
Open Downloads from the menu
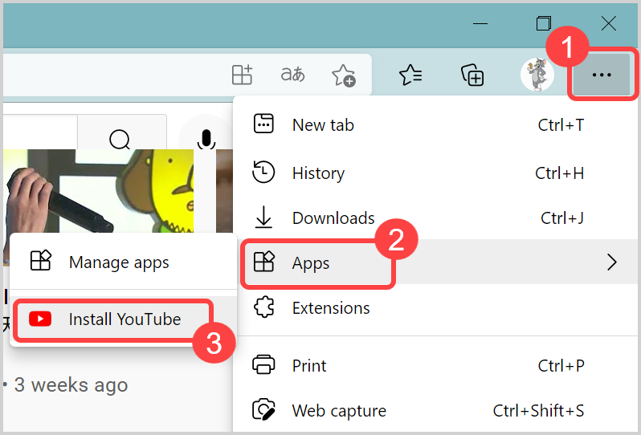[333, 217]
